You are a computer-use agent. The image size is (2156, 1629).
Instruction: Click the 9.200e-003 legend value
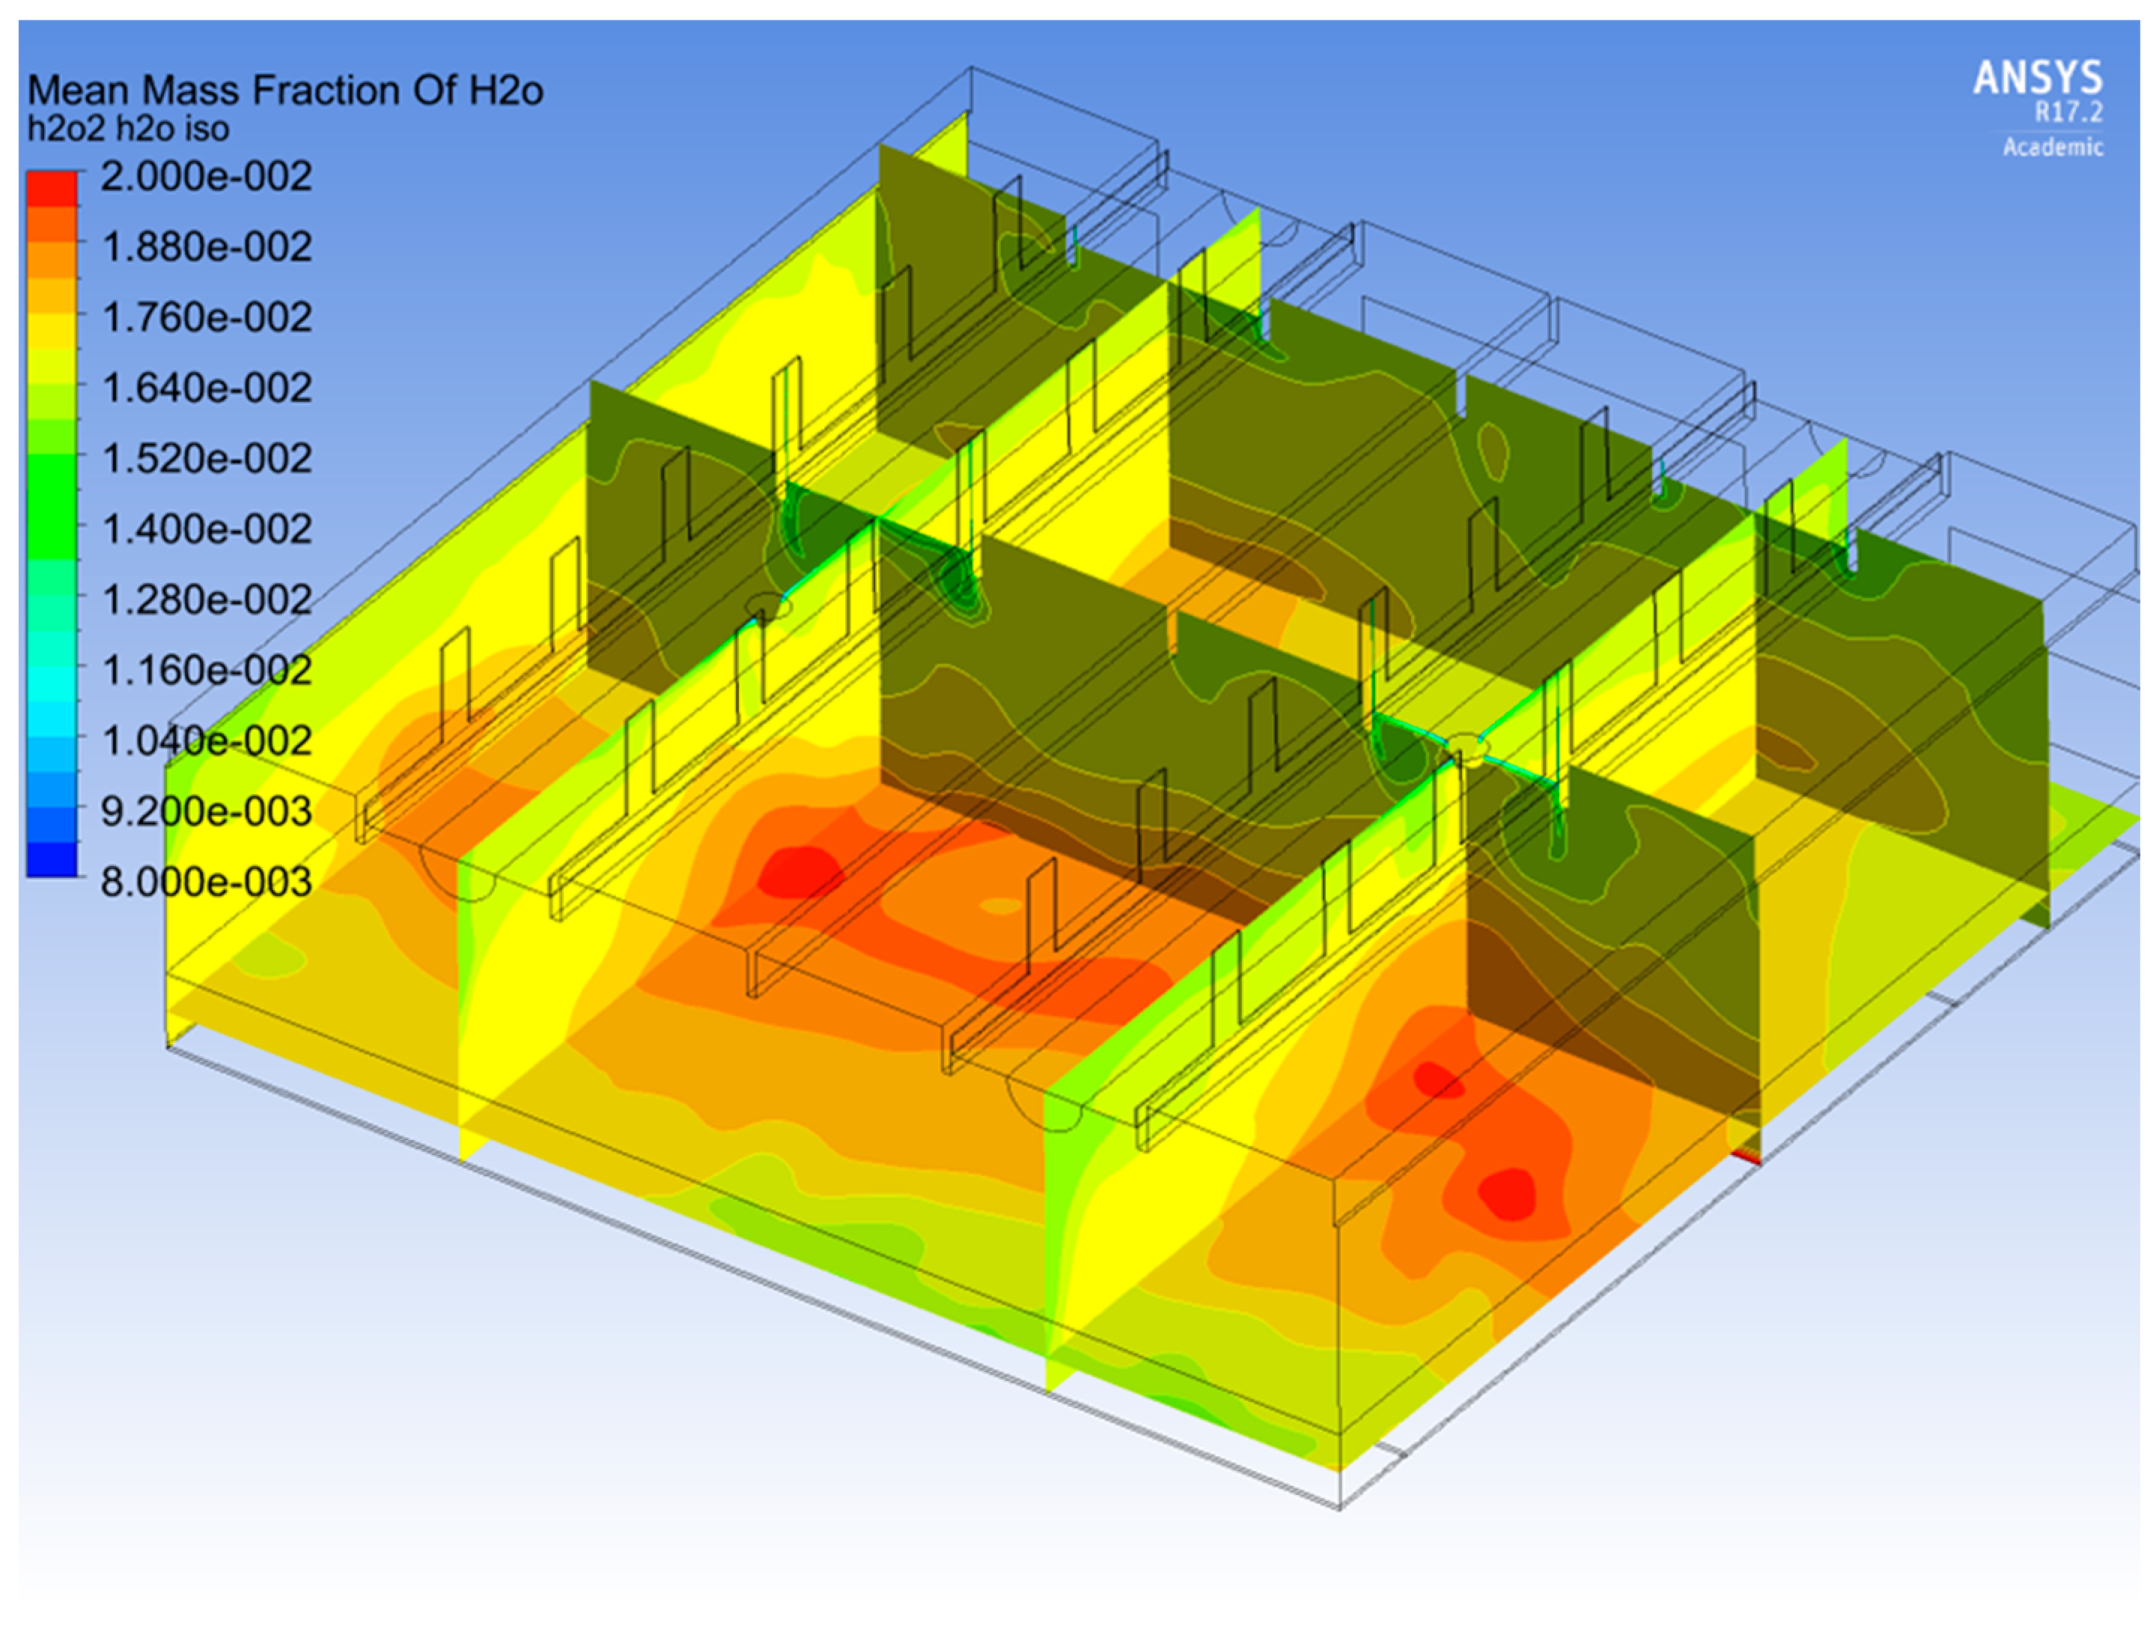pyautogui.click(x=207, y=811)
